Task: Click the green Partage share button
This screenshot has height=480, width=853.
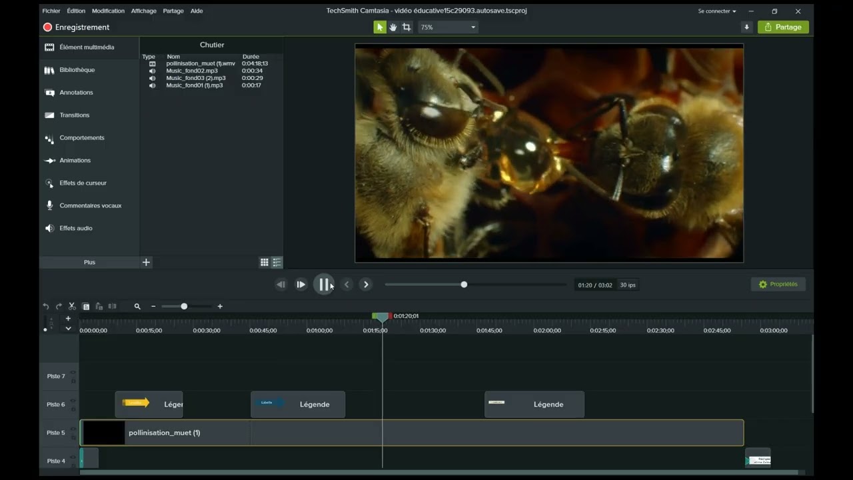Action: click(783, 27)
